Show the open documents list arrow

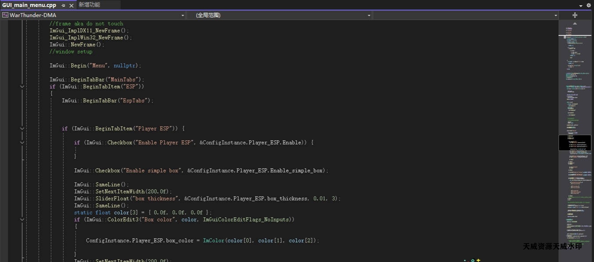[581, 5]
